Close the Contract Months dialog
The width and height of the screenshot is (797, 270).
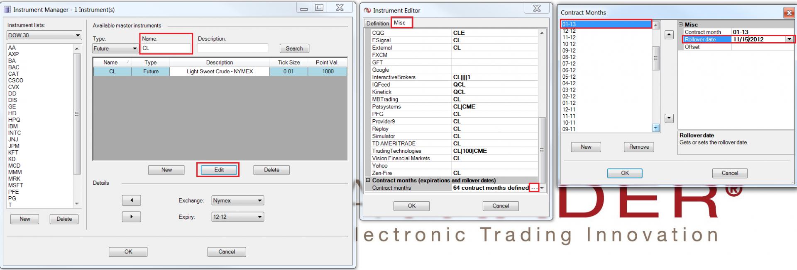point(789,13)
